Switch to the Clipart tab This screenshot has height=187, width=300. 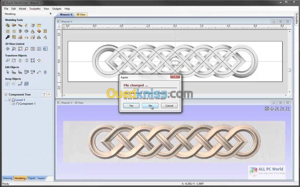tap(32, 178)
